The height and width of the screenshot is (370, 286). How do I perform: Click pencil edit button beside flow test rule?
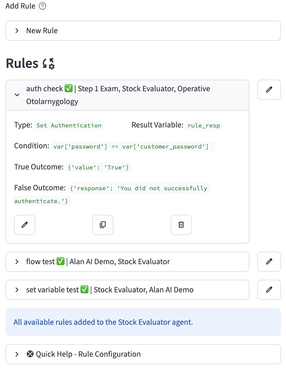[x=269, y=262]
